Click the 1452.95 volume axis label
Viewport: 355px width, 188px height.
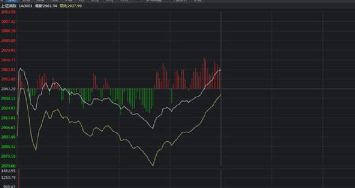[x=8, y=171]
